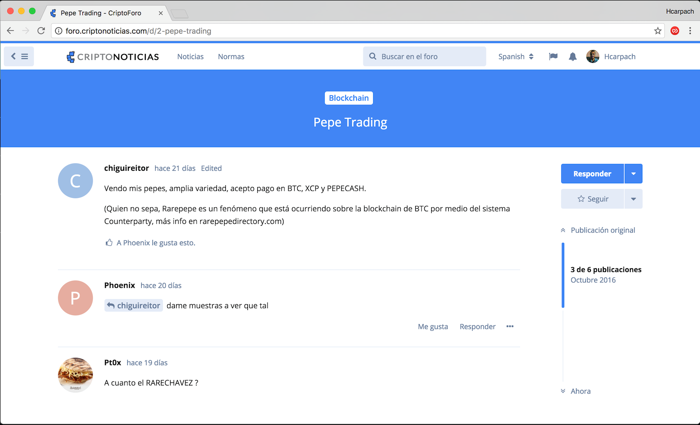Open the three-dots menu on Phoenix's post

click(510, 326)
